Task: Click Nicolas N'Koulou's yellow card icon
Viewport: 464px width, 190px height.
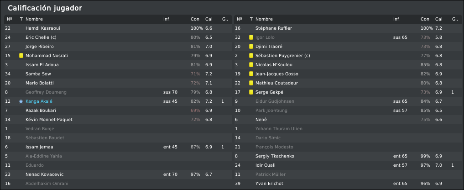Action: point(250,65)
